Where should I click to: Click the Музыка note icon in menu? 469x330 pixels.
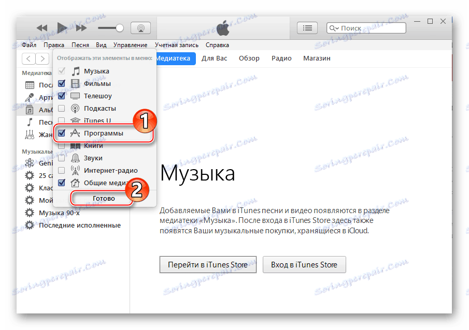pos(75,71)
